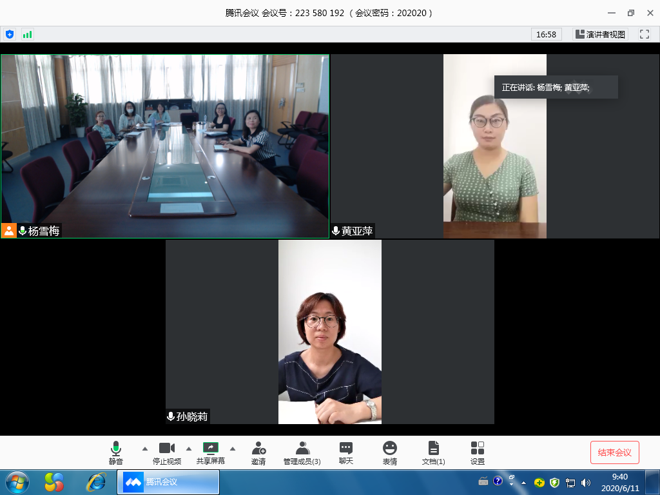
Task: Open the 设置 meeting settings
Action: [x=476, y=451]
